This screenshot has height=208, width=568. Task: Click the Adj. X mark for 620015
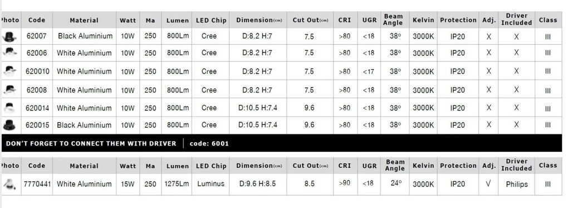pos(489,125)
